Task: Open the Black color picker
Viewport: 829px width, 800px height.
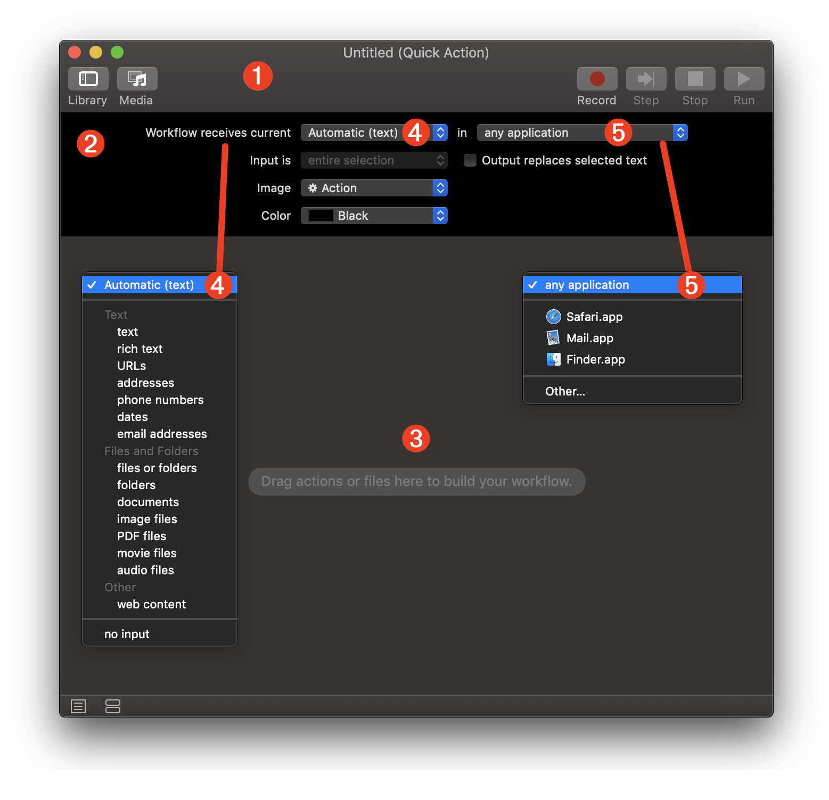Action: tap(374, 215)
